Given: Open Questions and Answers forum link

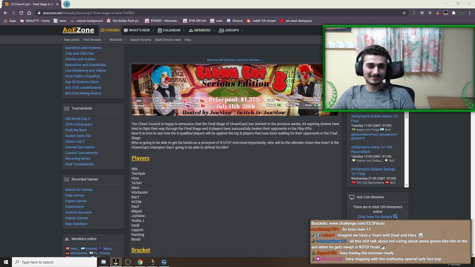Looking at the screenshot, I should pos(83,47).
